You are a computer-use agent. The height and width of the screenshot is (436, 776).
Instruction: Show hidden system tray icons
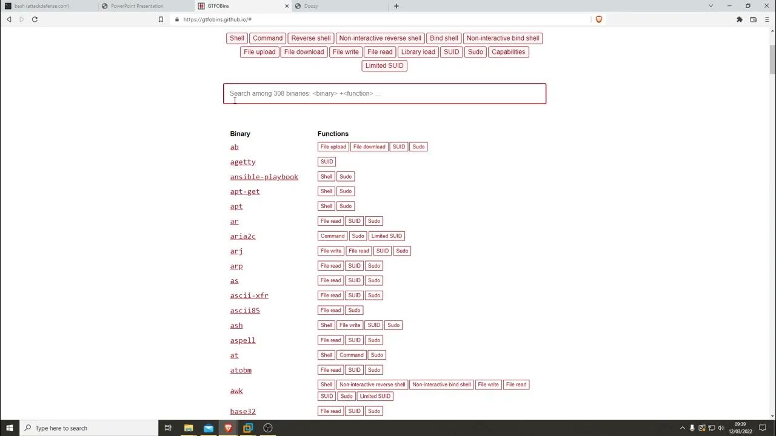coord(682,428)
